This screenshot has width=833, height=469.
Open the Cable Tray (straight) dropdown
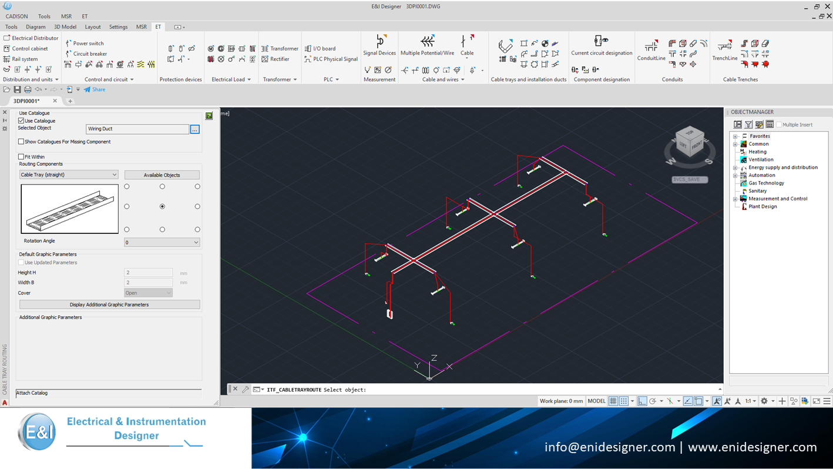pyautogui.click(x=69, y=175)
